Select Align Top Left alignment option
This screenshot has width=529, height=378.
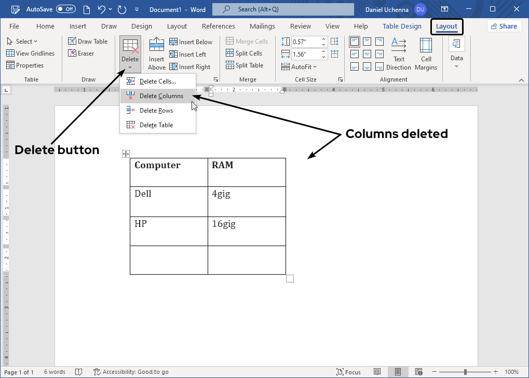tap(354, 42)
